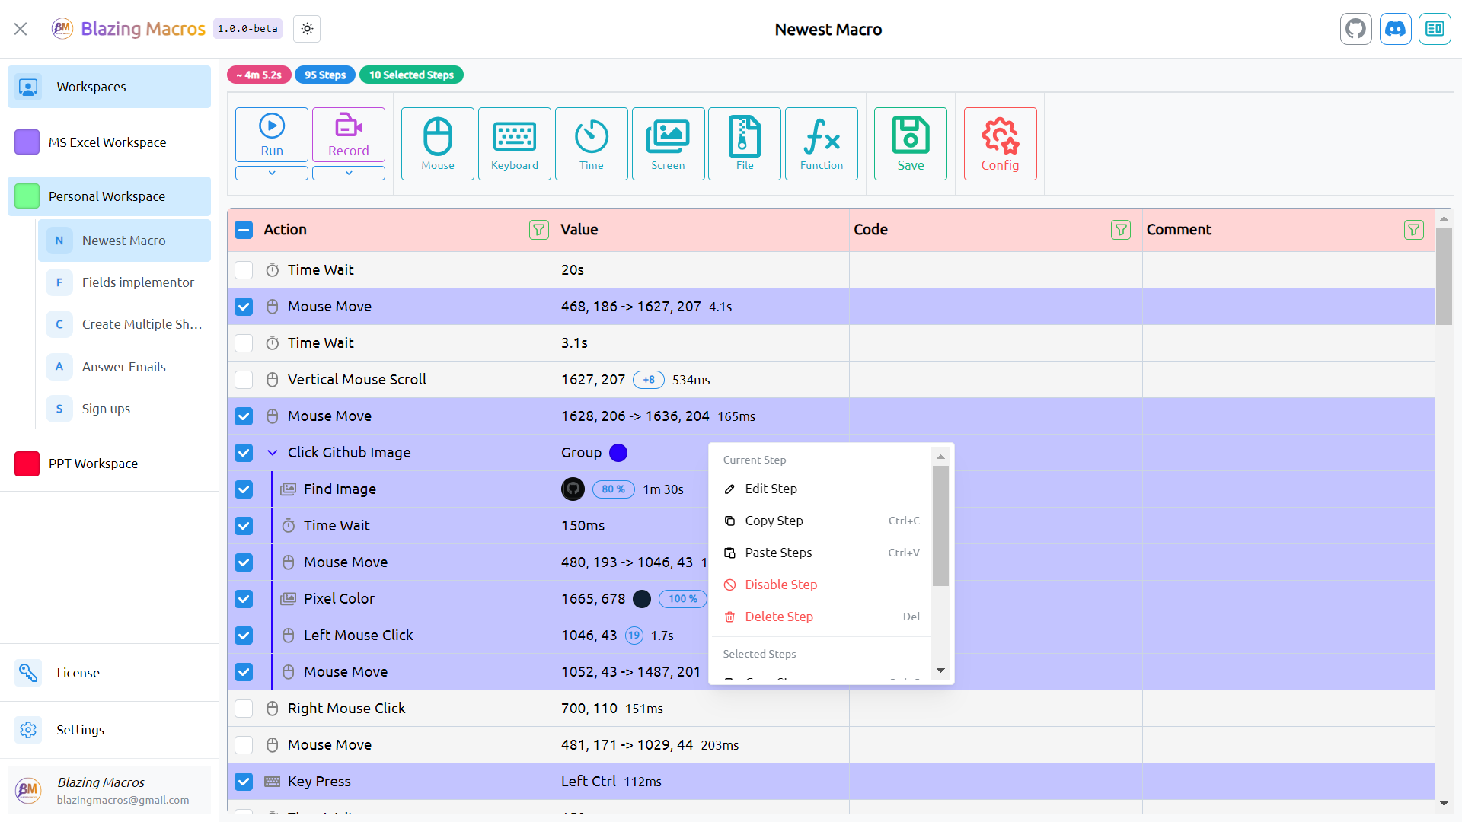Check the first Time Wait 20s step
Image resolution: width=1462 pixels, height=822 pixels.
(x=244, y=270)
